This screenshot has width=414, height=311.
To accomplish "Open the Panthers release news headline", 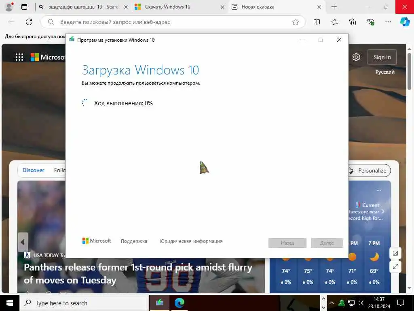I will coord(138,273).
